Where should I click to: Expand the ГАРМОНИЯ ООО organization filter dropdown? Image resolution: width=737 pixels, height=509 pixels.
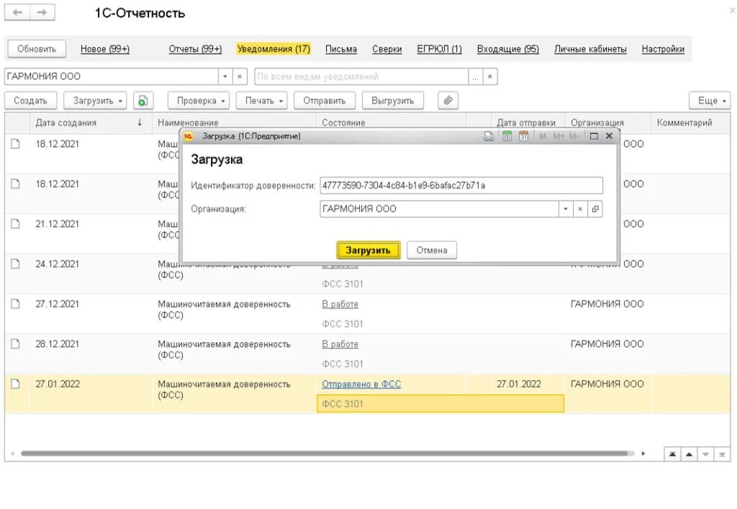(225, 76)
